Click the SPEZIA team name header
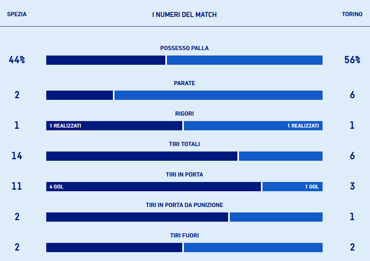 pyautogui.click(x=17, y=14)
